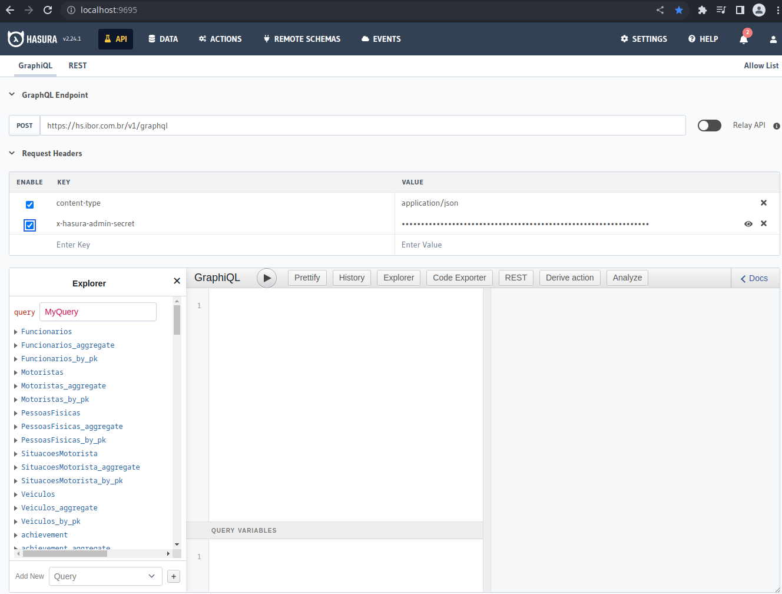Open the ACTIONS tab
The width and height of the screenshot is (782, 594).
pyautogui.click(x=220, y=39)
